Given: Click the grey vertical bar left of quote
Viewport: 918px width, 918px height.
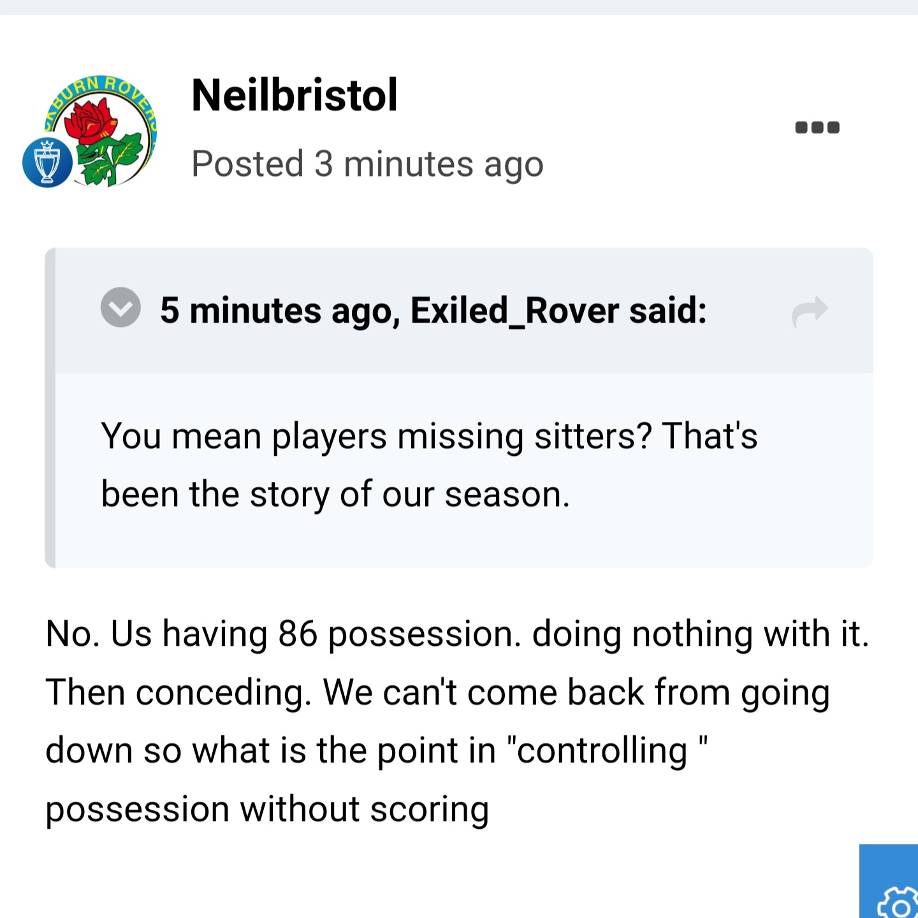Looking at the screenshot, I should (x=50, y=408).
